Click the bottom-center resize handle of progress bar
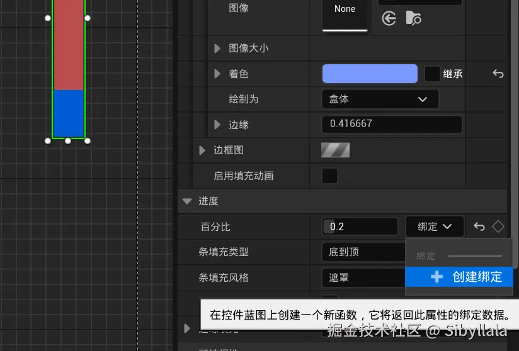The height and width of the screenshot is (351, 519). [67, 141]
